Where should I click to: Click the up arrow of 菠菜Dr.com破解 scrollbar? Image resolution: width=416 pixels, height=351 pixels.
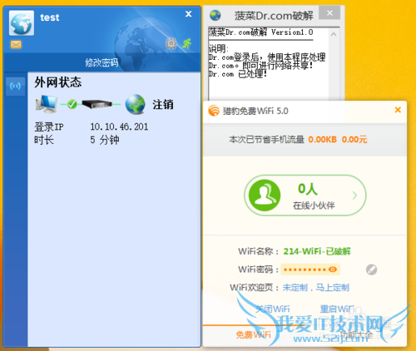point(334,34)
